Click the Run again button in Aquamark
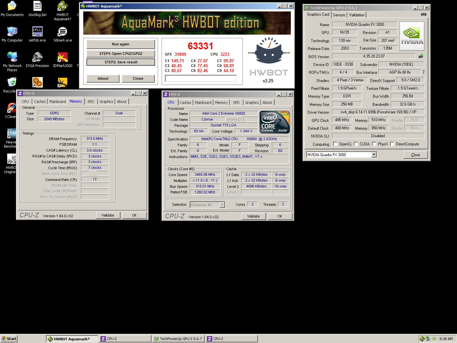The height and width of the screenshot is (343, 457). pos(120,44)
